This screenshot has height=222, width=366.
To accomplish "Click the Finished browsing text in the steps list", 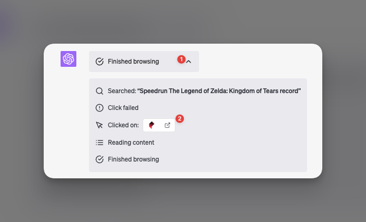I will pyautogui.click(x=133, y=159).
